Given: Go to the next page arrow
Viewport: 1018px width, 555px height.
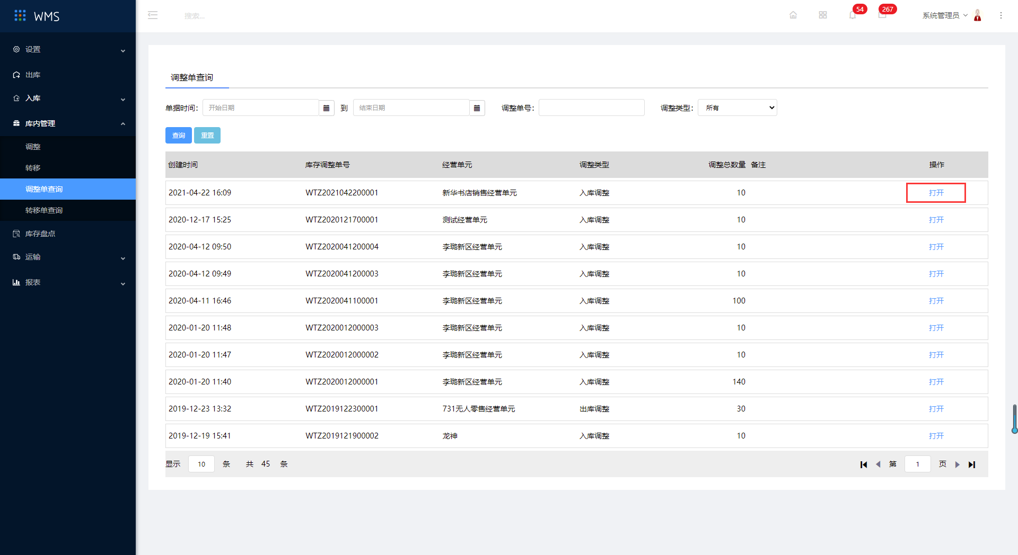Looking at the screenshot, I should (958, 464).
